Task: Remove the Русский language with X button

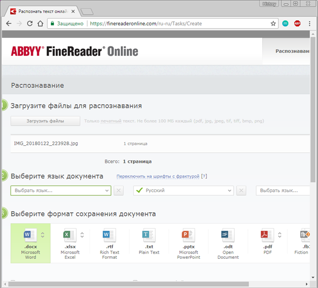Action: click(x=241, y=190)
